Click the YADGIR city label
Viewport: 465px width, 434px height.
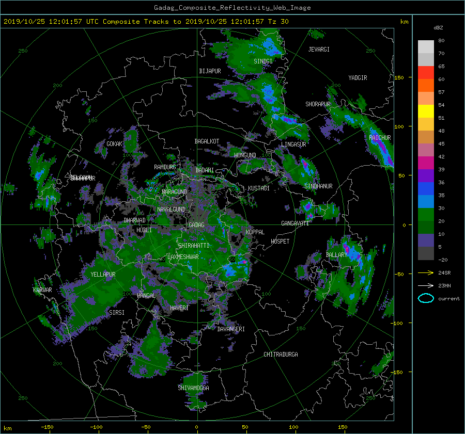(x=358, y=77)
